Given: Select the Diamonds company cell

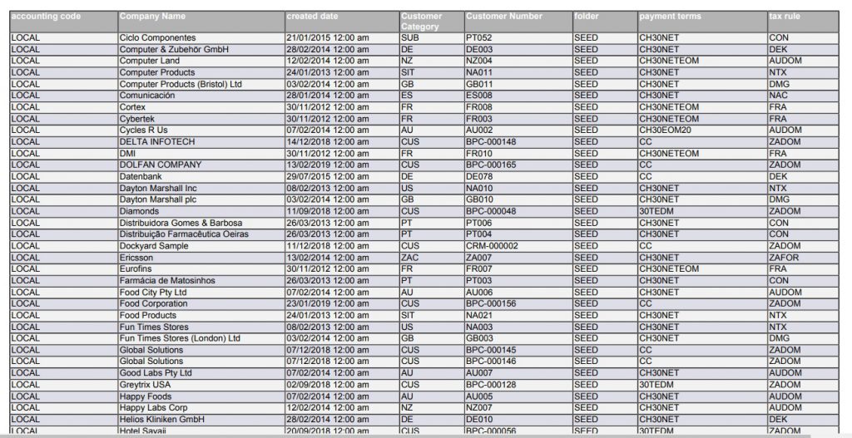Looking at the screenshot, I should point(201,211).
